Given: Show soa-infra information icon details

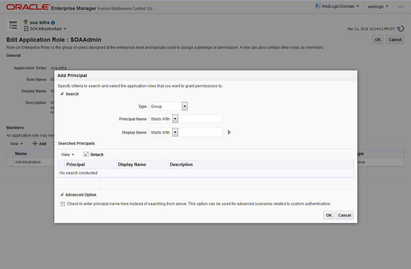Looking at the screenshot, I should click(53, 23).
